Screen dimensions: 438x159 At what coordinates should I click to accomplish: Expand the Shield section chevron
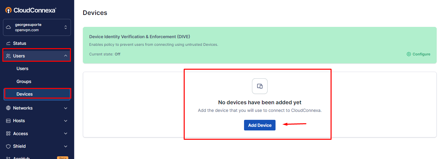click(x=66, y=146)
